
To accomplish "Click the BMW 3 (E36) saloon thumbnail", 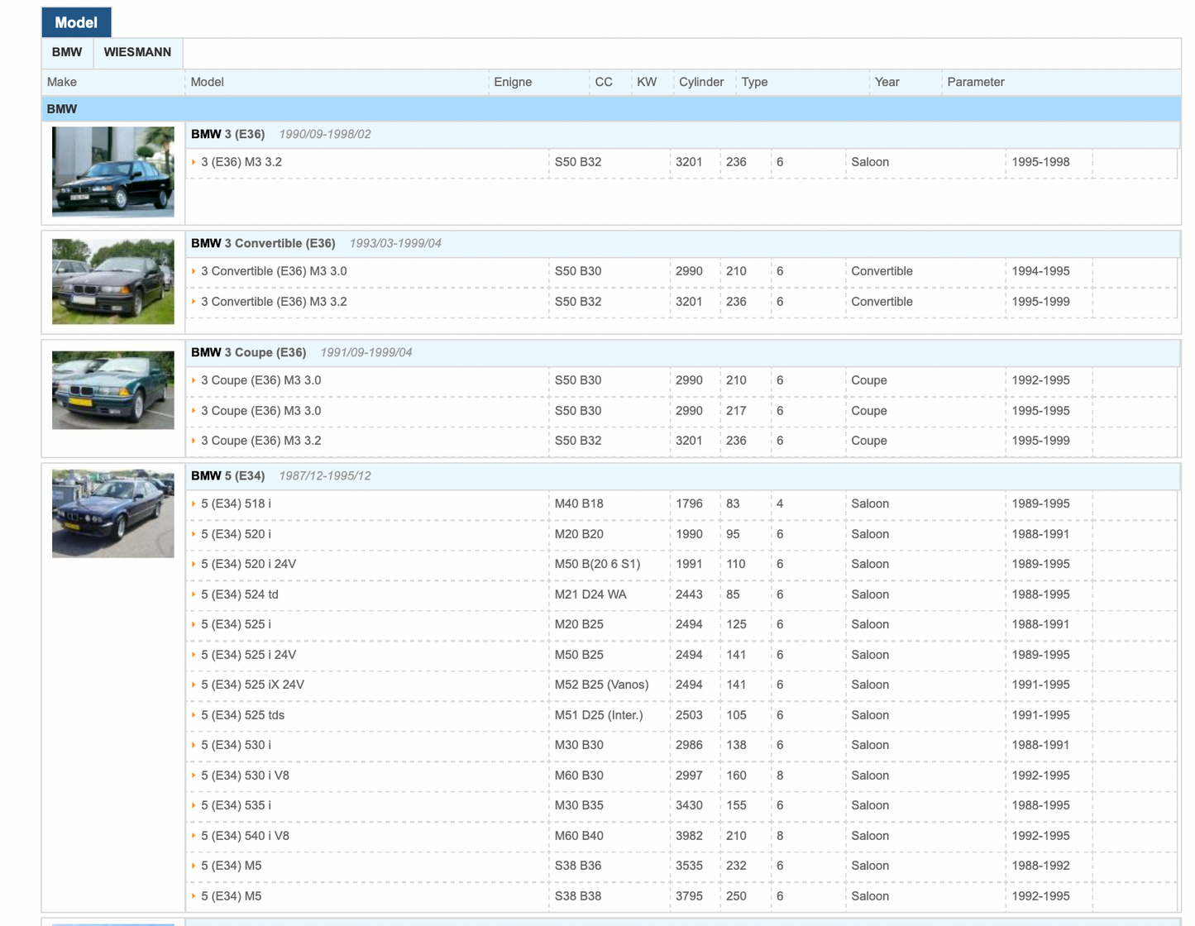I will [x=113, y=171].
